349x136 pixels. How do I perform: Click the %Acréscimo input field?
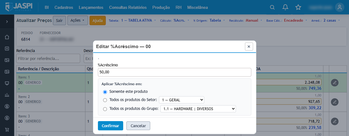click(174, 72)
